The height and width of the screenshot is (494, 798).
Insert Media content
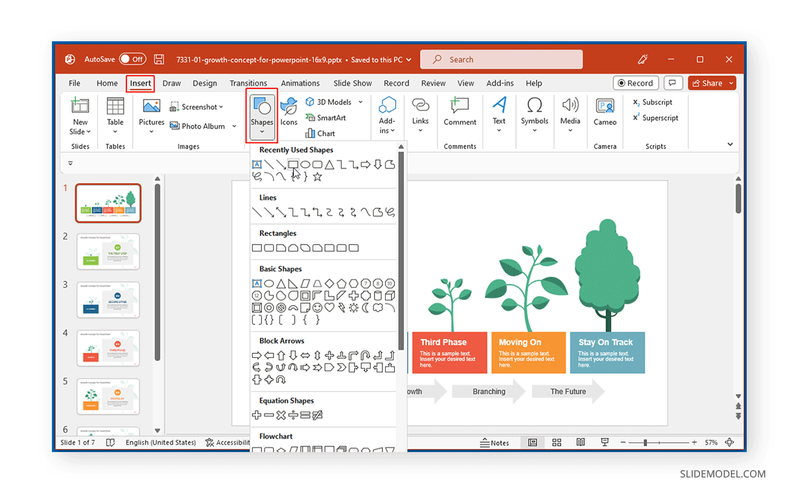[x=570, y=113]
